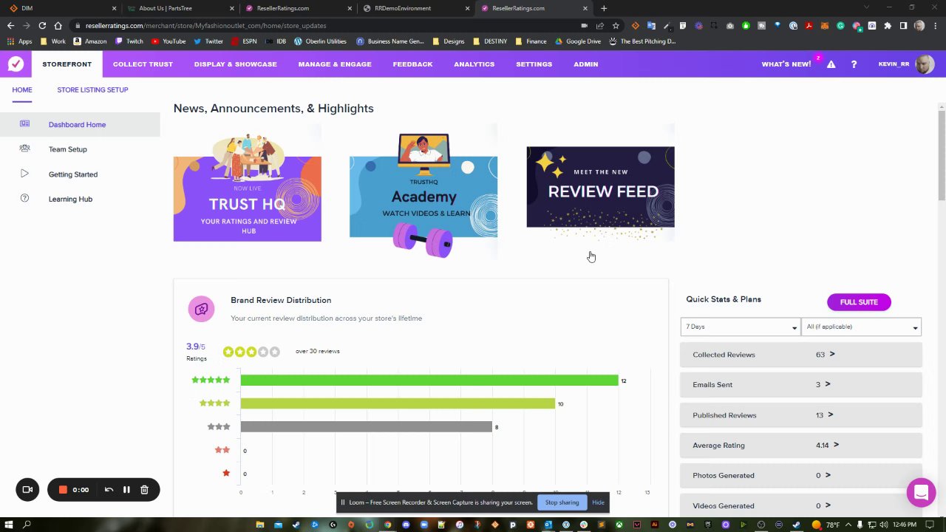The width and height of the screenshot is (946, 532).
Task: Go to the browser home page
Action: click(58, 25)
